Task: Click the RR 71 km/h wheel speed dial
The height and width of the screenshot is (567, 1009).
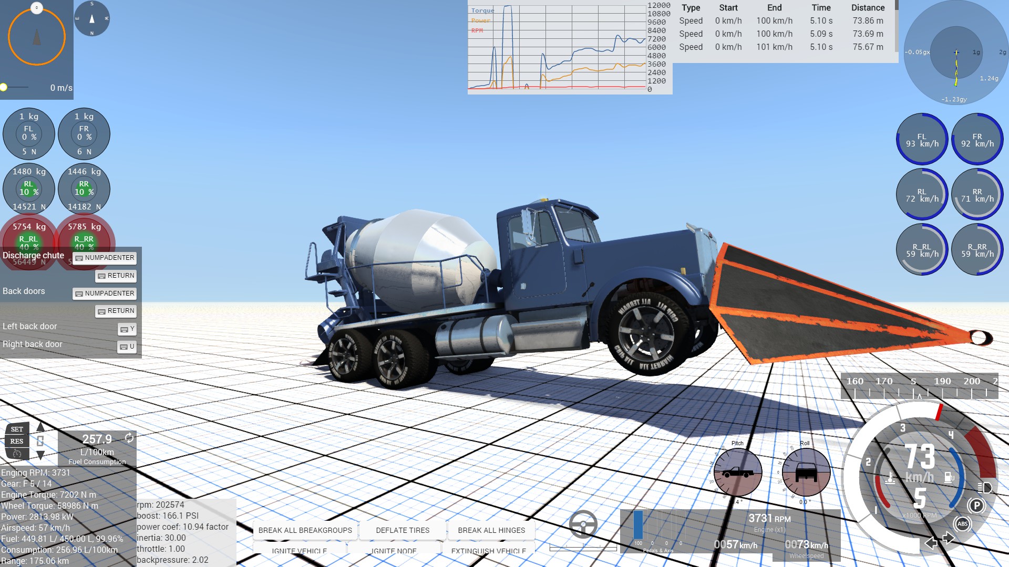Action: point(977,194)
